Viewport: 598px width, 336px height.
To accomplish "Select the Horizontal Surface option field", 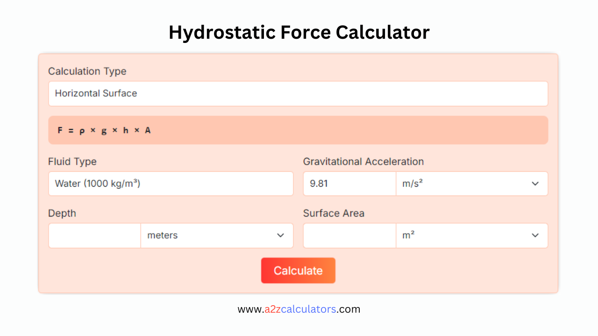I will coord(298,93).
